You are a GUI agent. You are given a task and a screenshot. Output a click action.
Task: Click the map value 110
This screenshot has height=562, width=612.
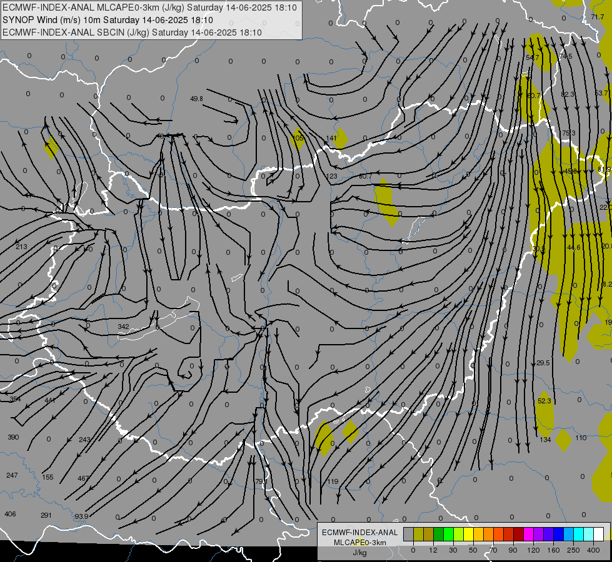coord(581,438)
